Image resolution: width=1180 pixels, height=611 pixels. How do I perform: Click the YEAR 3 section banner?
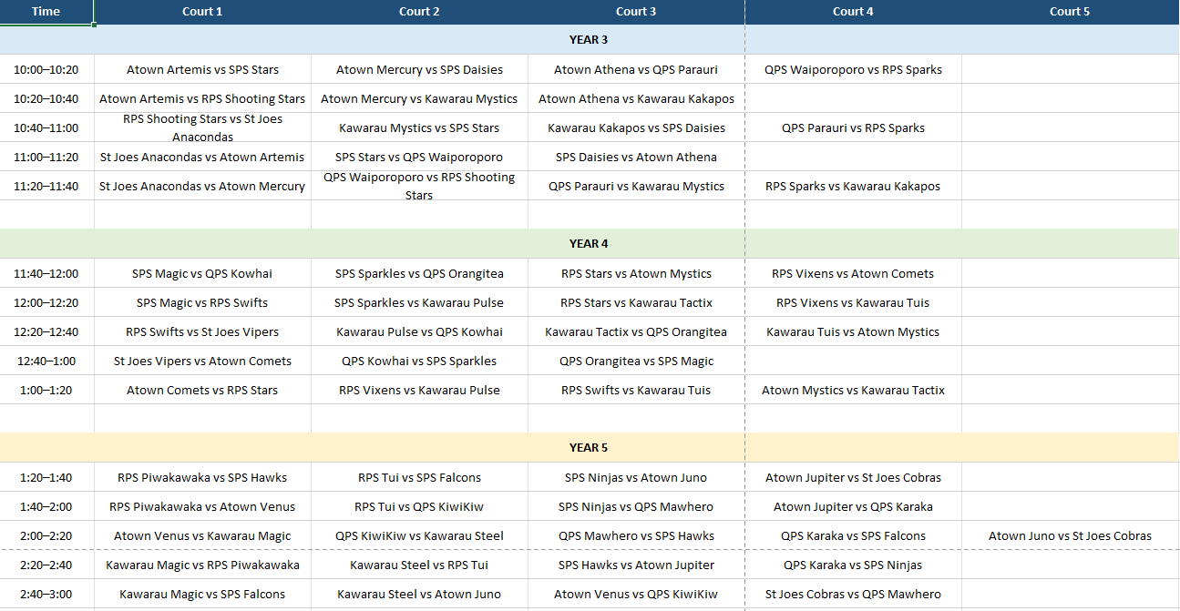[x=589, y=40]
